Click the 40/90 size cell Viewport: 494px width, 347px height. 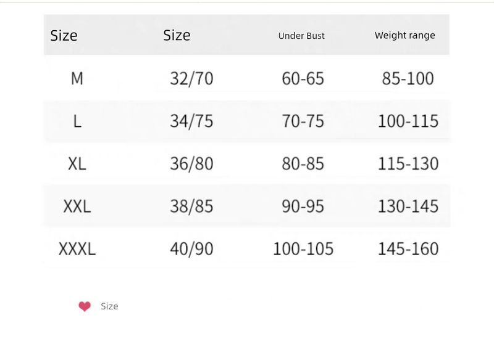click(x=191, y=249)
